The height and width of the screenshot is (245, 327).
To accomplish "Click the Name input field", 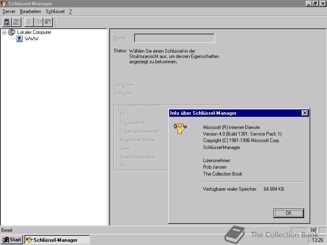I will coord(175,38).
